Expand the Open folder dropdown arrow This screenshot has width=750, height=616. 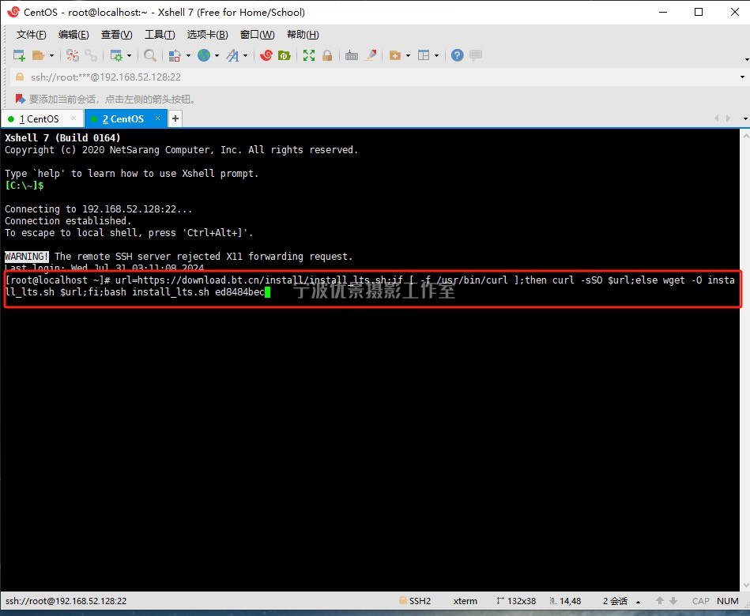(52, 56)
